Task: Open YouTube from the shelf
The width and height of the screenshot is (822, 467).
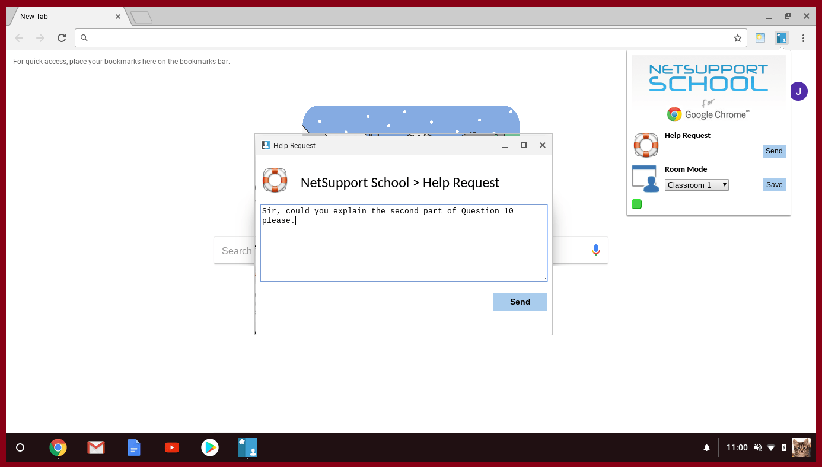Action: point(172,447)
